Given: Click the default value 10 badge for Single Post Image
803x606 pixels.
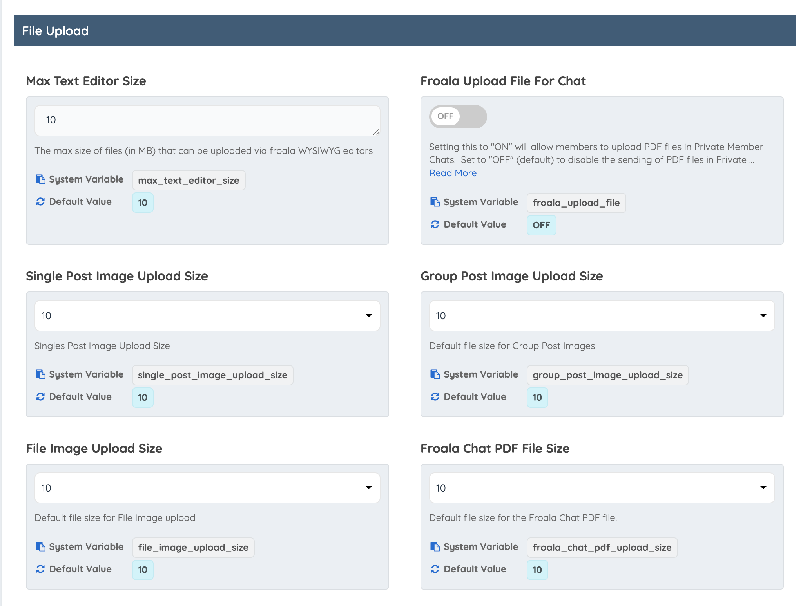Looking at the screenshot, I should (143, 398).
